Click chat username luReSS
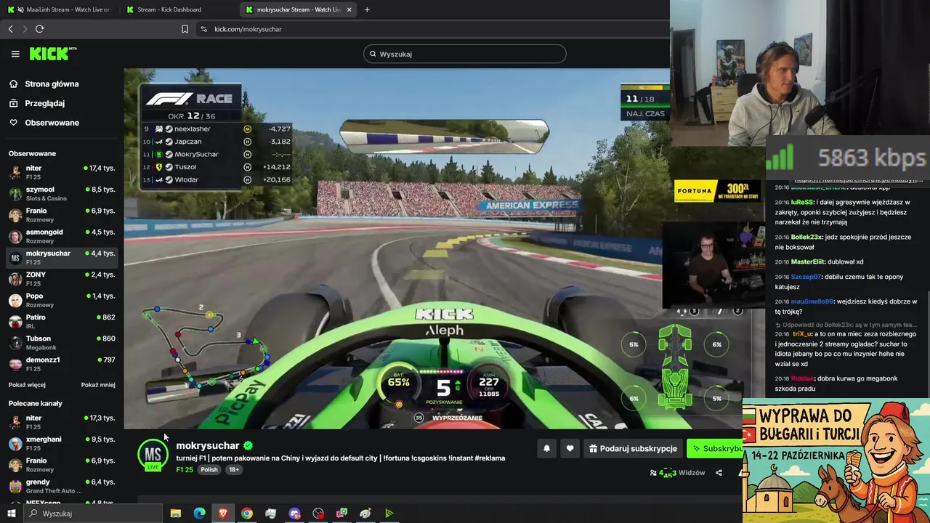930x523 pixels. [803, 202]
